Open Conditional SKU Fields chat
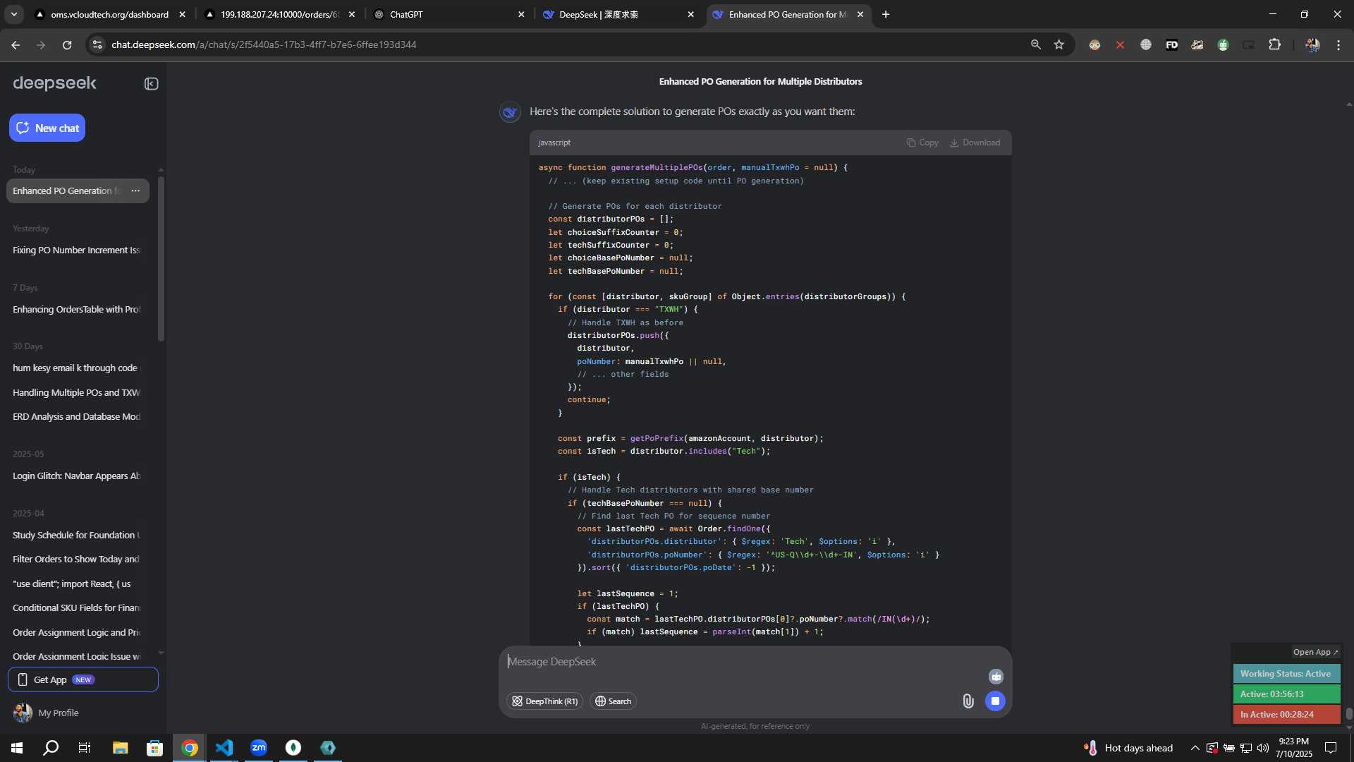Image resolution: width=1354 pixels, height=762 pixels. click(76, 607)
